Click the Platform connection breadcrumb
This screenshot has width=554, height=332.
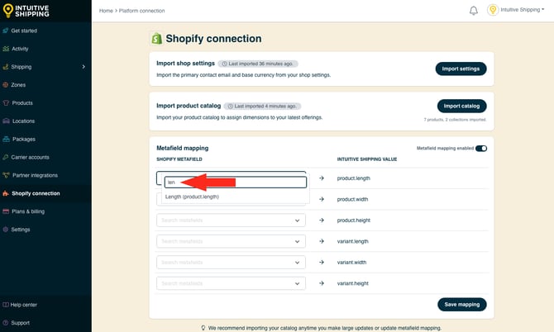[141, 11]
